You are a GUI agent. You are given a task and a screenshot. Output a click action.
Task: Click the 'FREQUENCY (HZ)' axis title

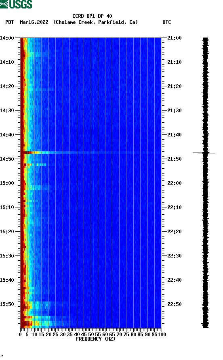(x=96, y=339)
